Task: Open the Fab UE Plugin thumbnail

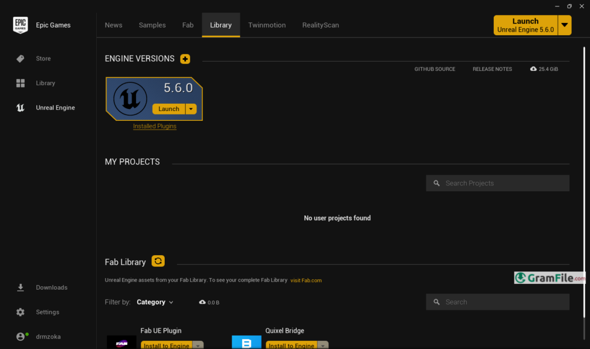Action: pos(122,342)
